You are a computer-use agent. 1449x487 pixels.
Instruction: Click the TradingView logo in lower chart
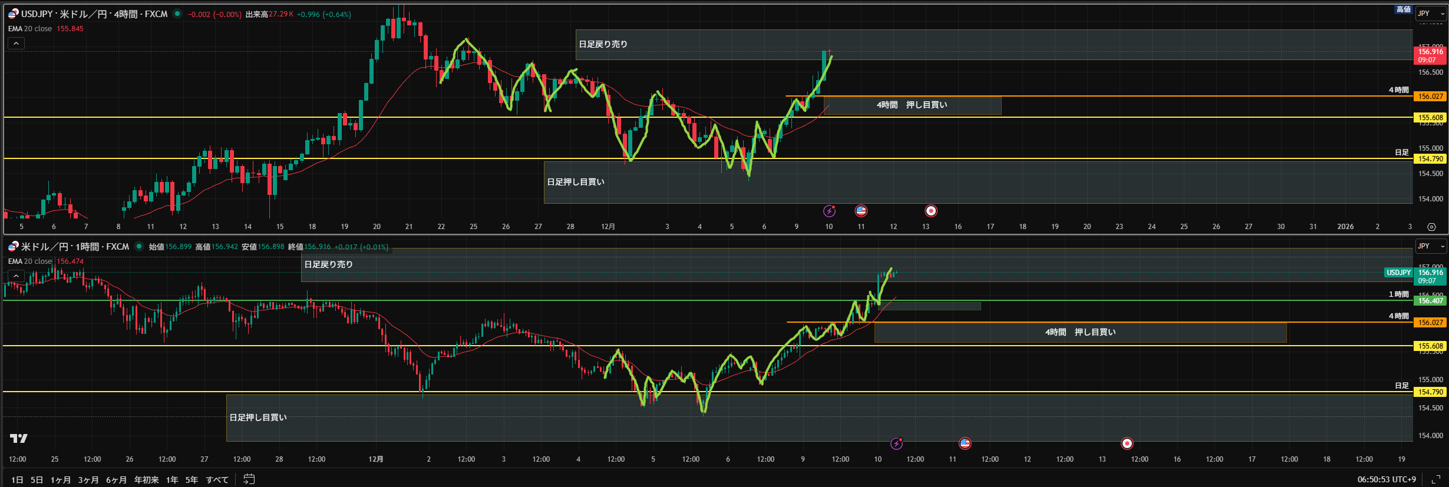pos(19,438)
